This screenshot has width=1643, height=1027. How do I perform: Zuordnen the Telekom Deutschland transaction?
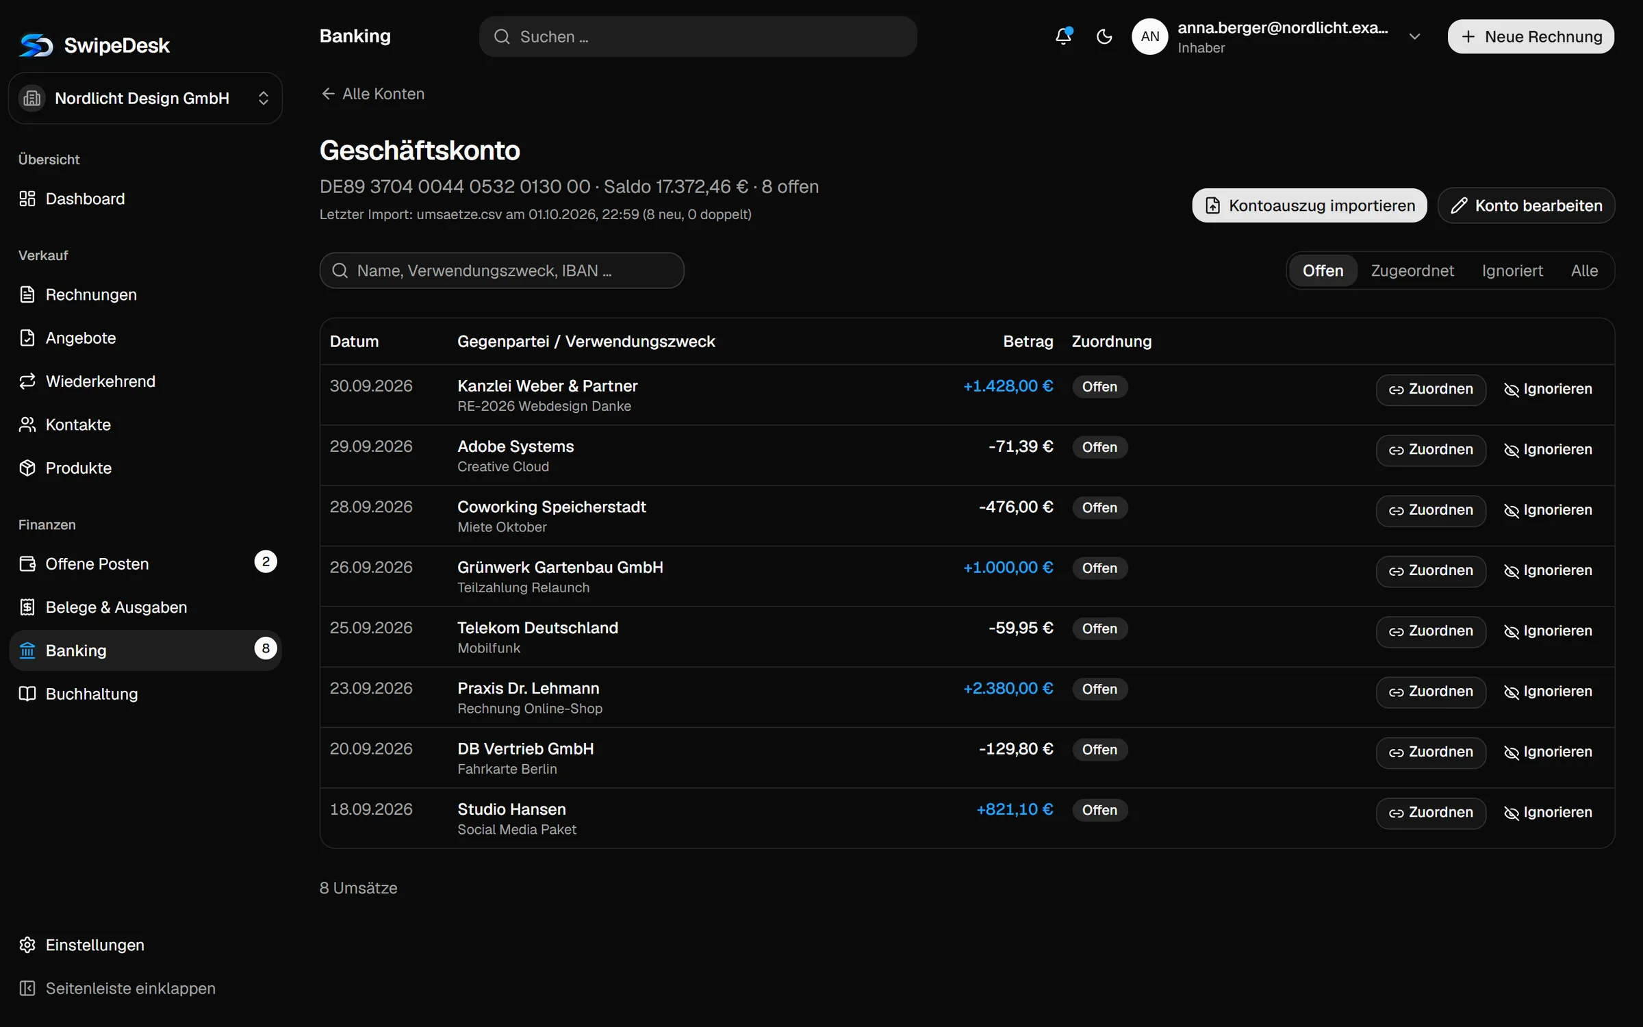(x=1431, y=631)
